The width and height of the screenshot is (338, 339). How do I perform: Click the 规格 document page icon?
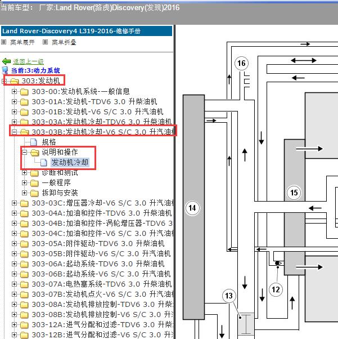34,142
